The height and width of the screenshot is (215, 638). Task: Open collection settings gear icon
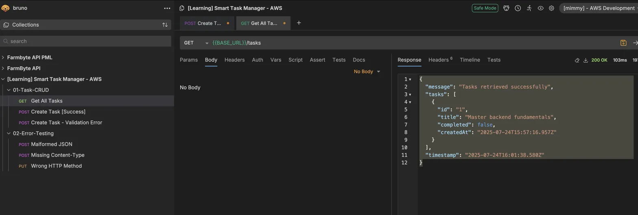pyautogui.click(x=551, y=8)
